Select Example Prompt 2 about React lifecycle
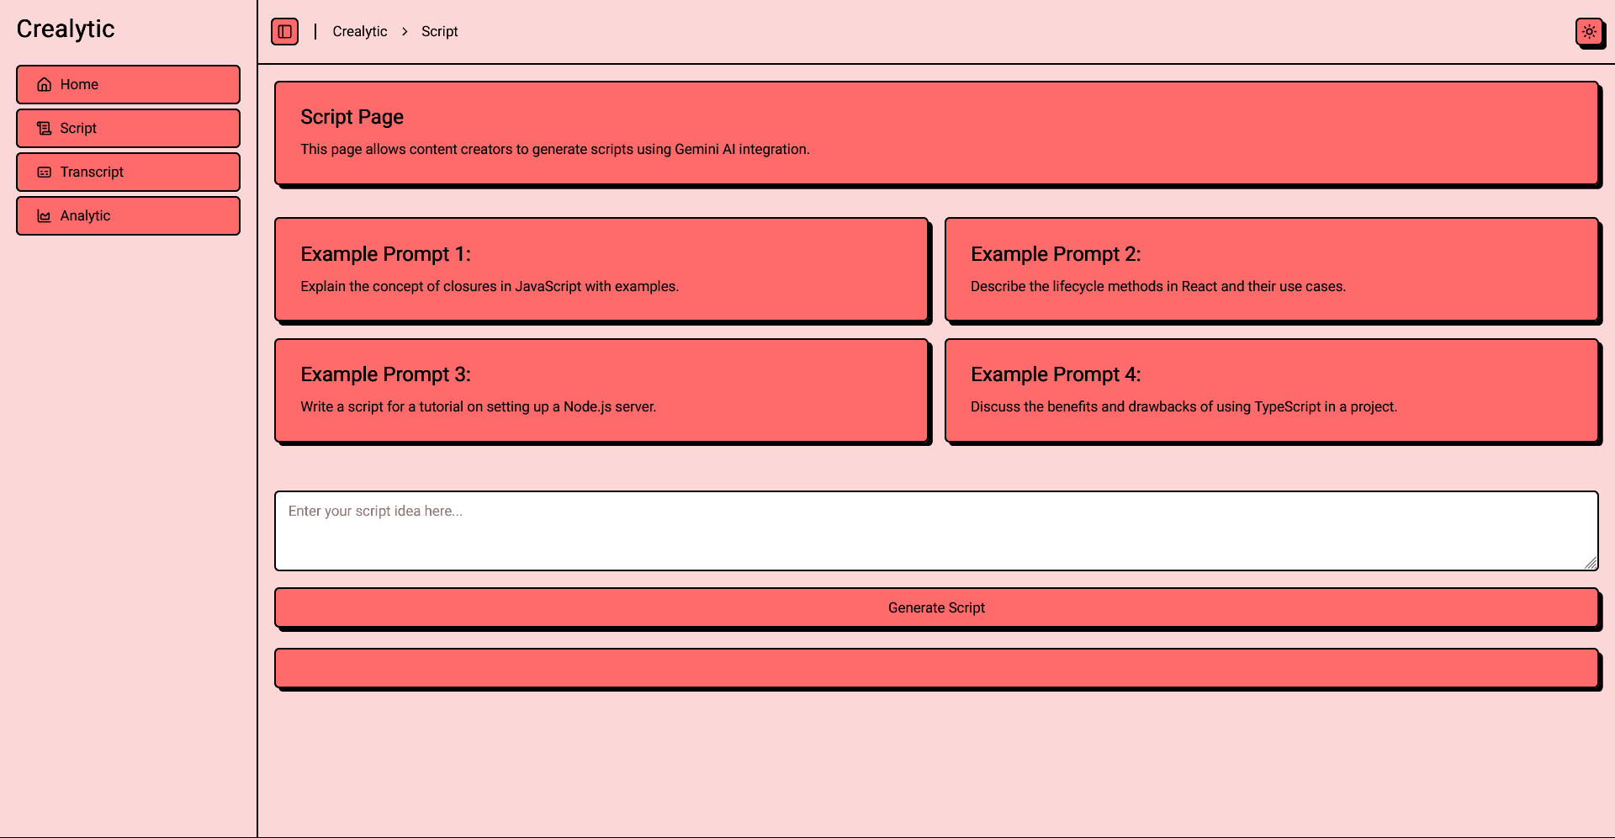This screenshot has width=1615, height=838. pos(1271,269)
